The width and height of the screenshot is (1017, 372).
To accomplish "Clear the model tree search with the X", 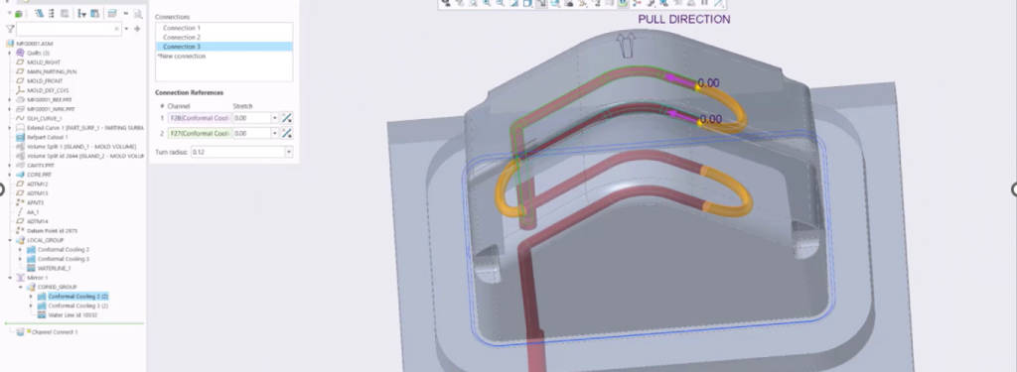I will tap(117, 29).
